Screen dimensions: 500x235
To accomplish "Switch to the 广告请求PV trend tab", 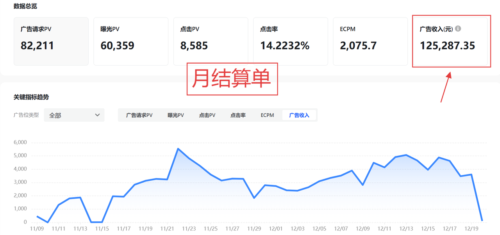I will click(139, 115).
